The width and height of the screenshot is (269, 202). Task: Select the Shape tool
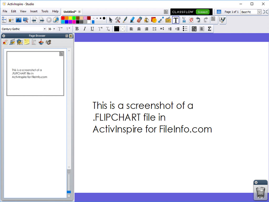pyautogui.click(x=154, y=20)
